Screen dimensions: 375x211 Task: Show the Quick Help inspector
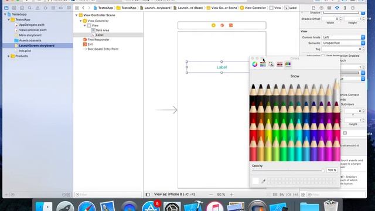[x=322, y=8]
